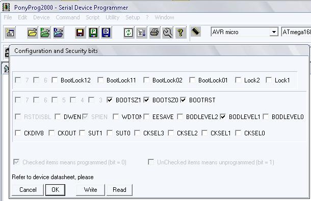The width and height of the screenshot is (311, 201).
Task: Check the CKSEL1 checkbox
Action: (204, 133)
